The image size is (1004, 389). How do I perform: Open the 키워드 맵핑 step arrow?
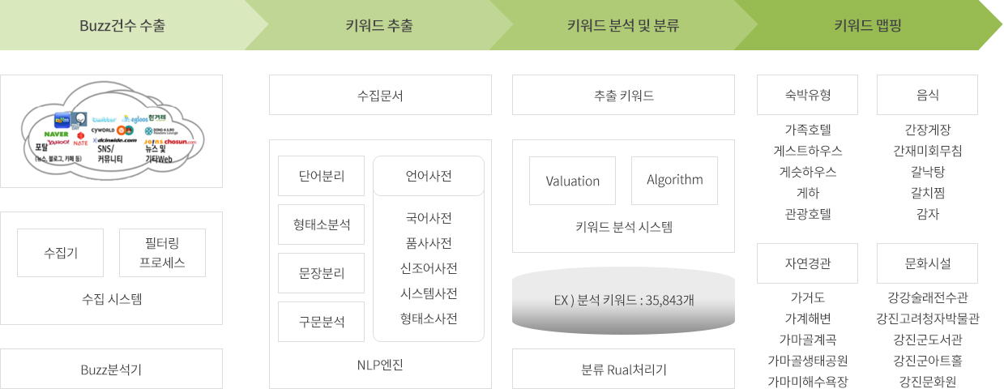point(868,25)
